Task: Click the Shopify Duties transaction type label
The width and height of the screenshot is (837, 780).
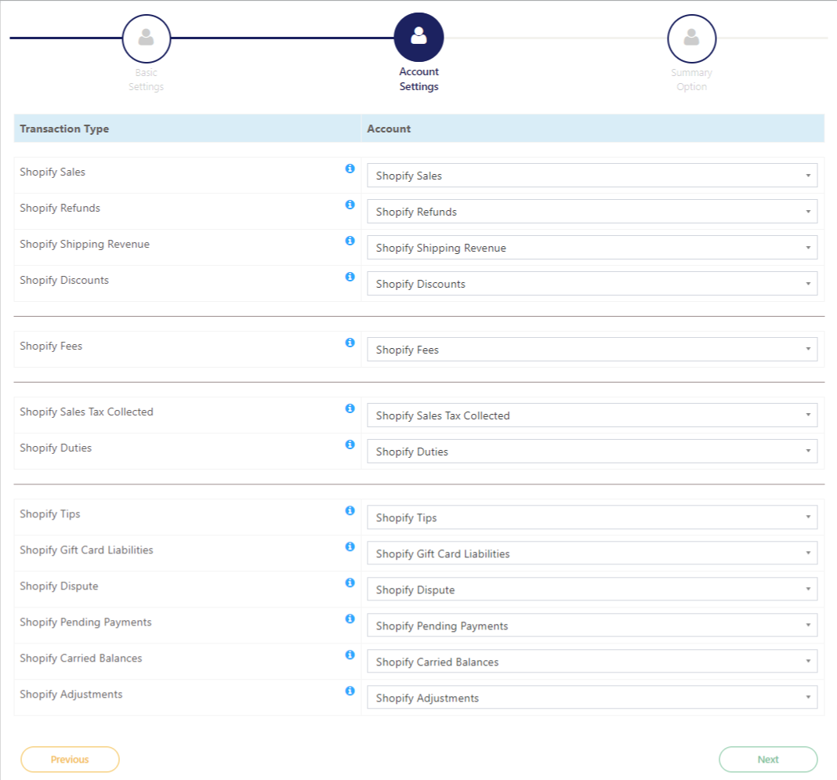Action: 56,448
